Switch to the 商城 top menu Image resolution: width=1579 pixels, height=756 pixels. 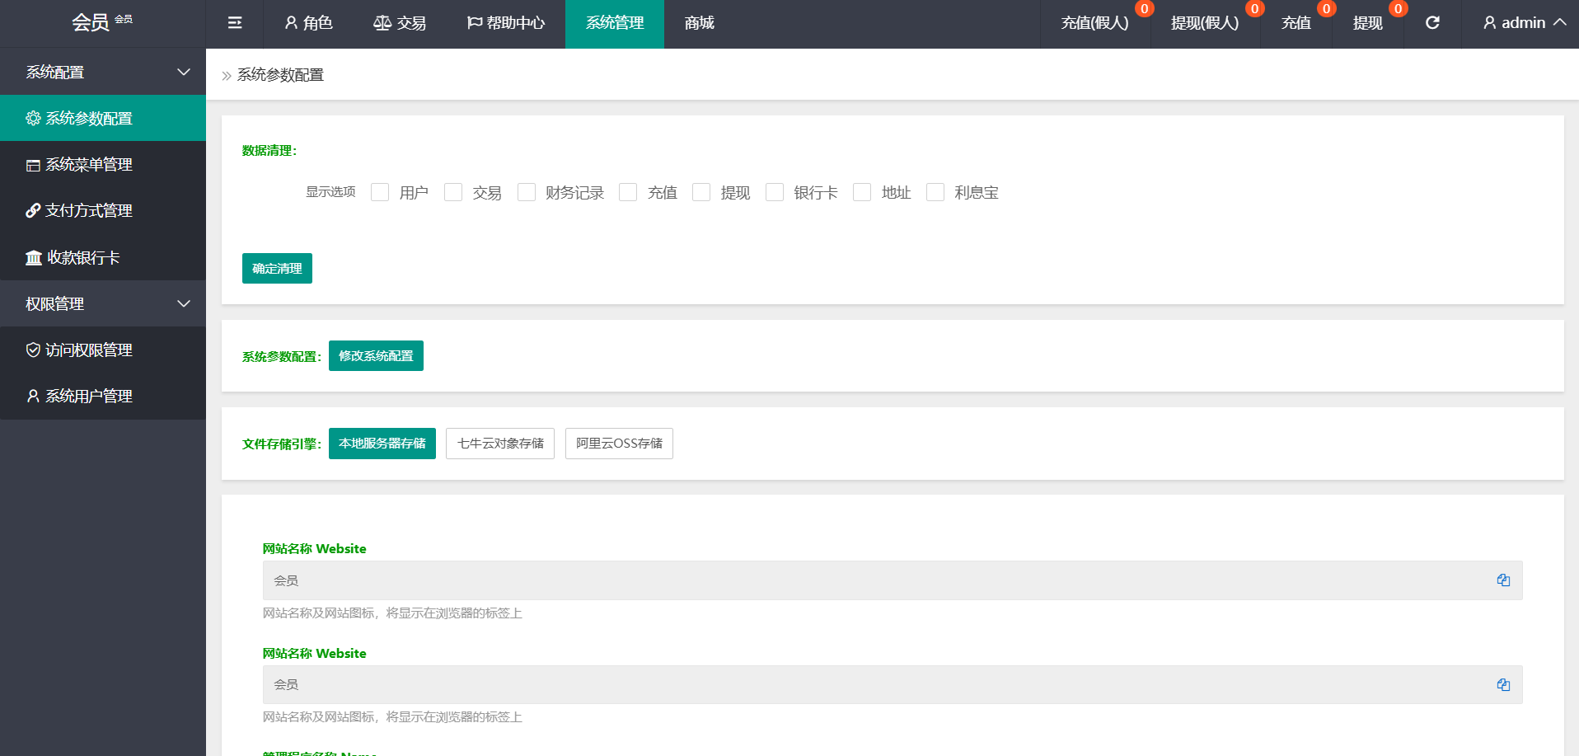699,23
